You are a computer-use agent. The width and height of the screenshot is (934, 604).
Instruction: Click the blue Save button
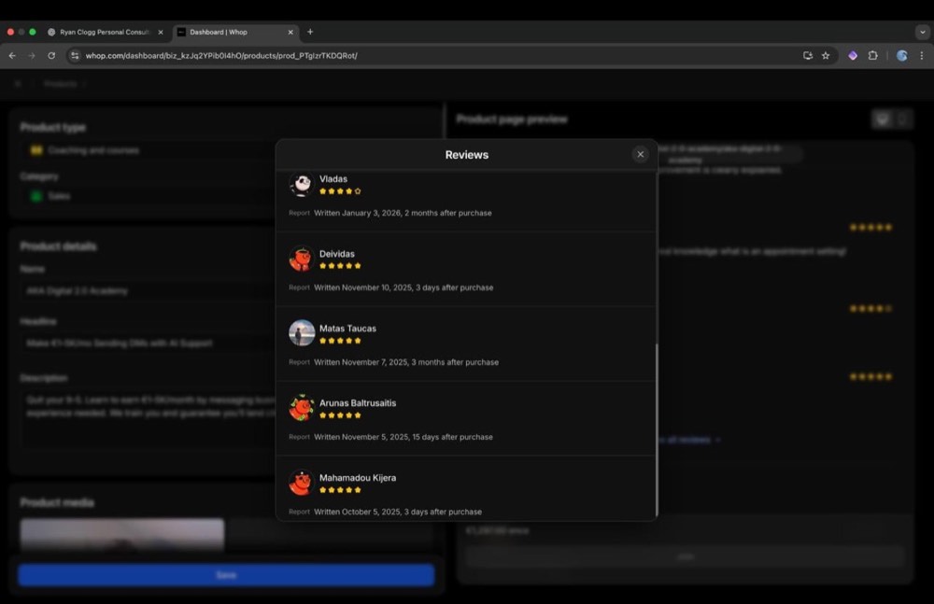tap(226, 575)
